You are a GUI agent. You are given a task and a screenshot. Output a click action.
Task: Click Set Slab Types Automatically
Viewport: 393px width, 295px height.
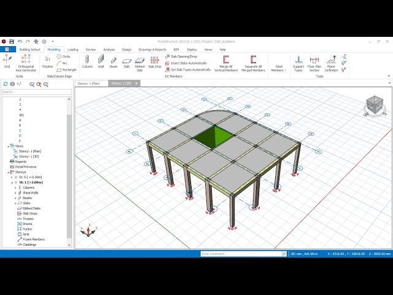pyautogui.click(x=188, y=69)
